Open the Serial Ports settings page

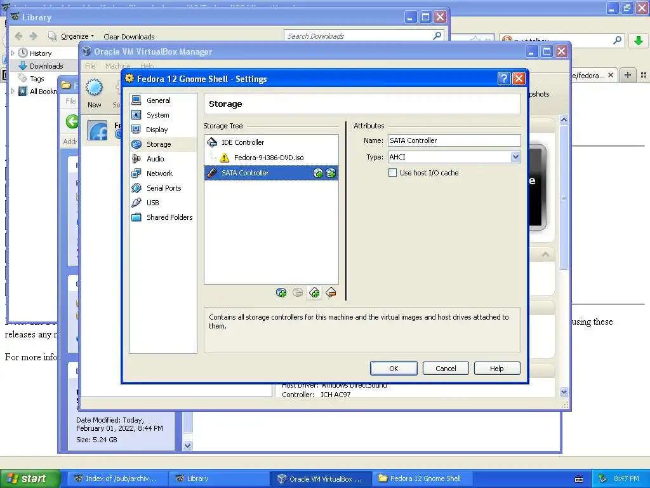click(x=162, y=188)
